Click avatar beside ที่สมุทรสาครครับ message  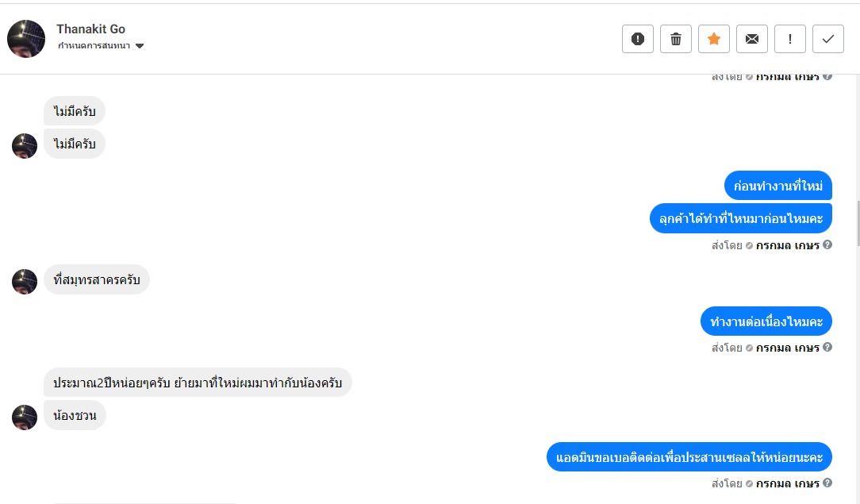pyautogui.click(x=25, y=281)
